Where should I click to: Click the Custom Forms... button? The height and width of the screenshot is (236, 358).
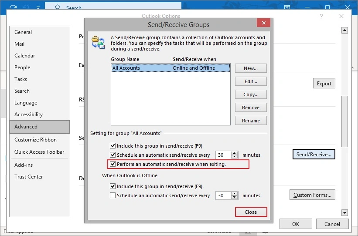click(312, 195)
